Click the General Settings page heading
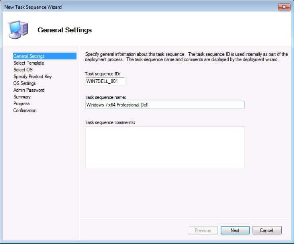The height and width of the screenshot is (244, 294). click(x=65, y=30)
